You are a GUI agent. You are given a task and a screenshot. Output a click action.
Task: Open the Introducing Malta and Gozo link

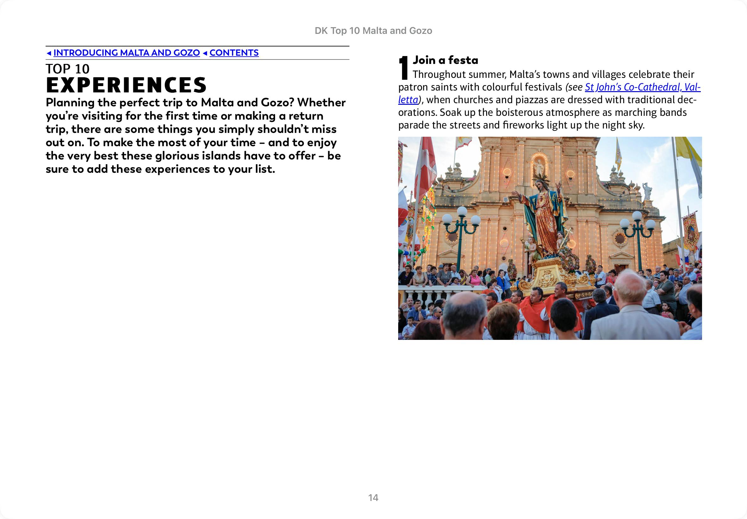127,53
